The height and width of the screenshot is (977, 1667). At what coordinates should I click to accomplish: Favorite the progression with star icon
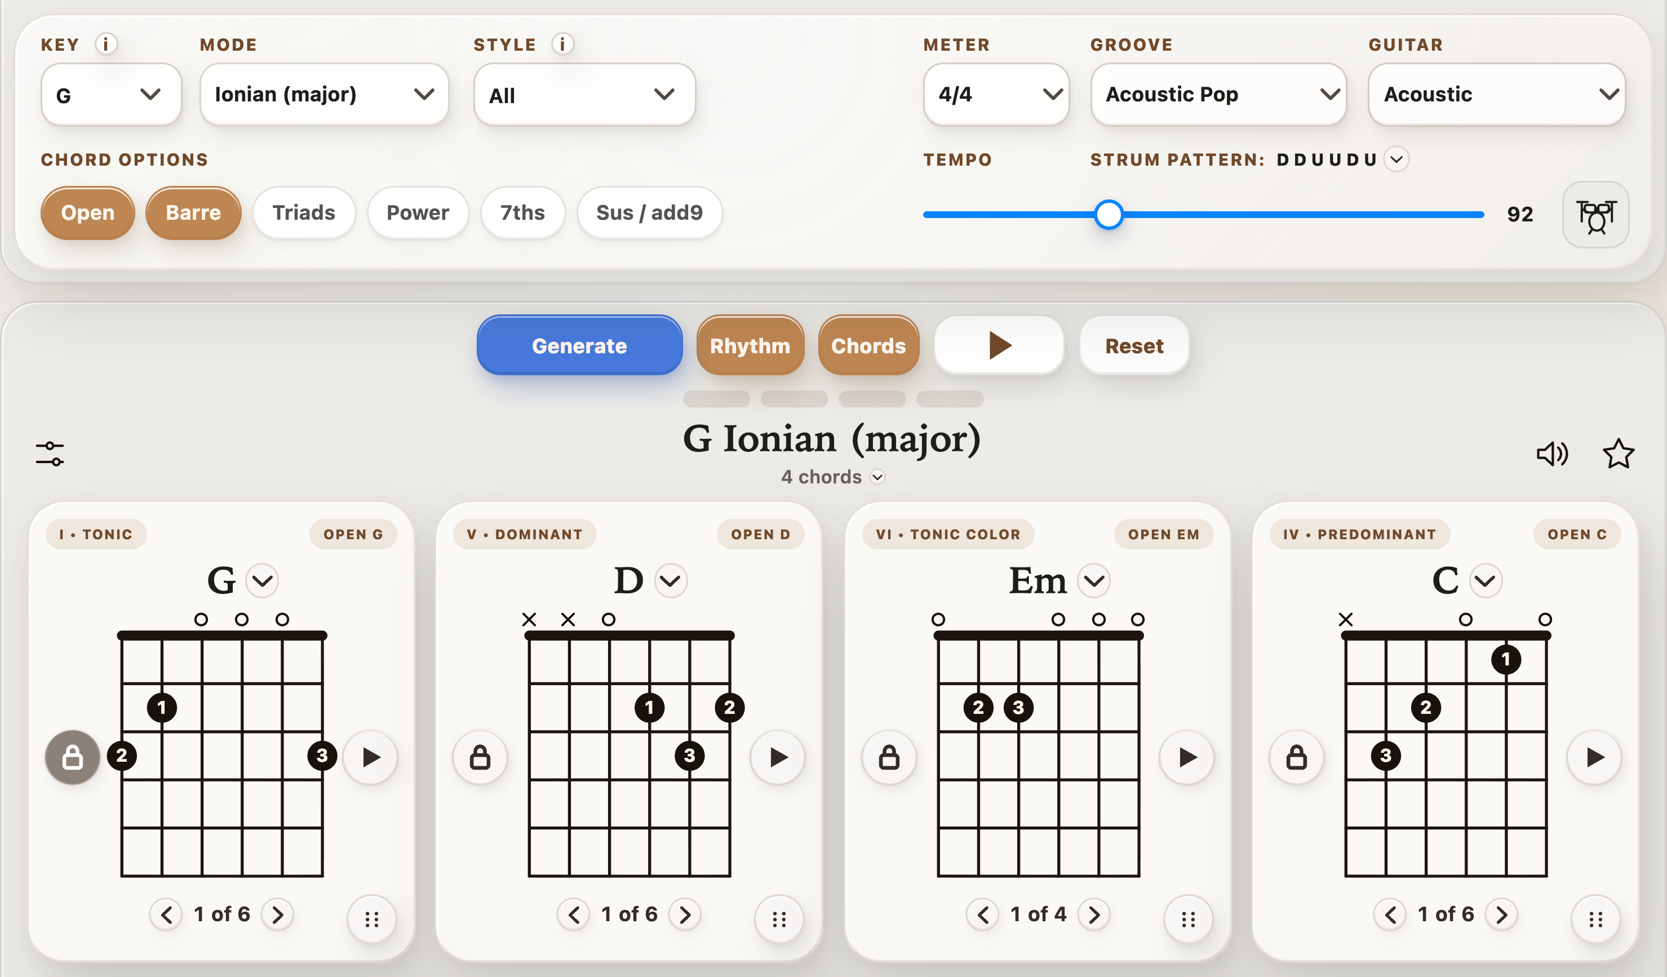pyautogui.click(x=1618, y=454)
